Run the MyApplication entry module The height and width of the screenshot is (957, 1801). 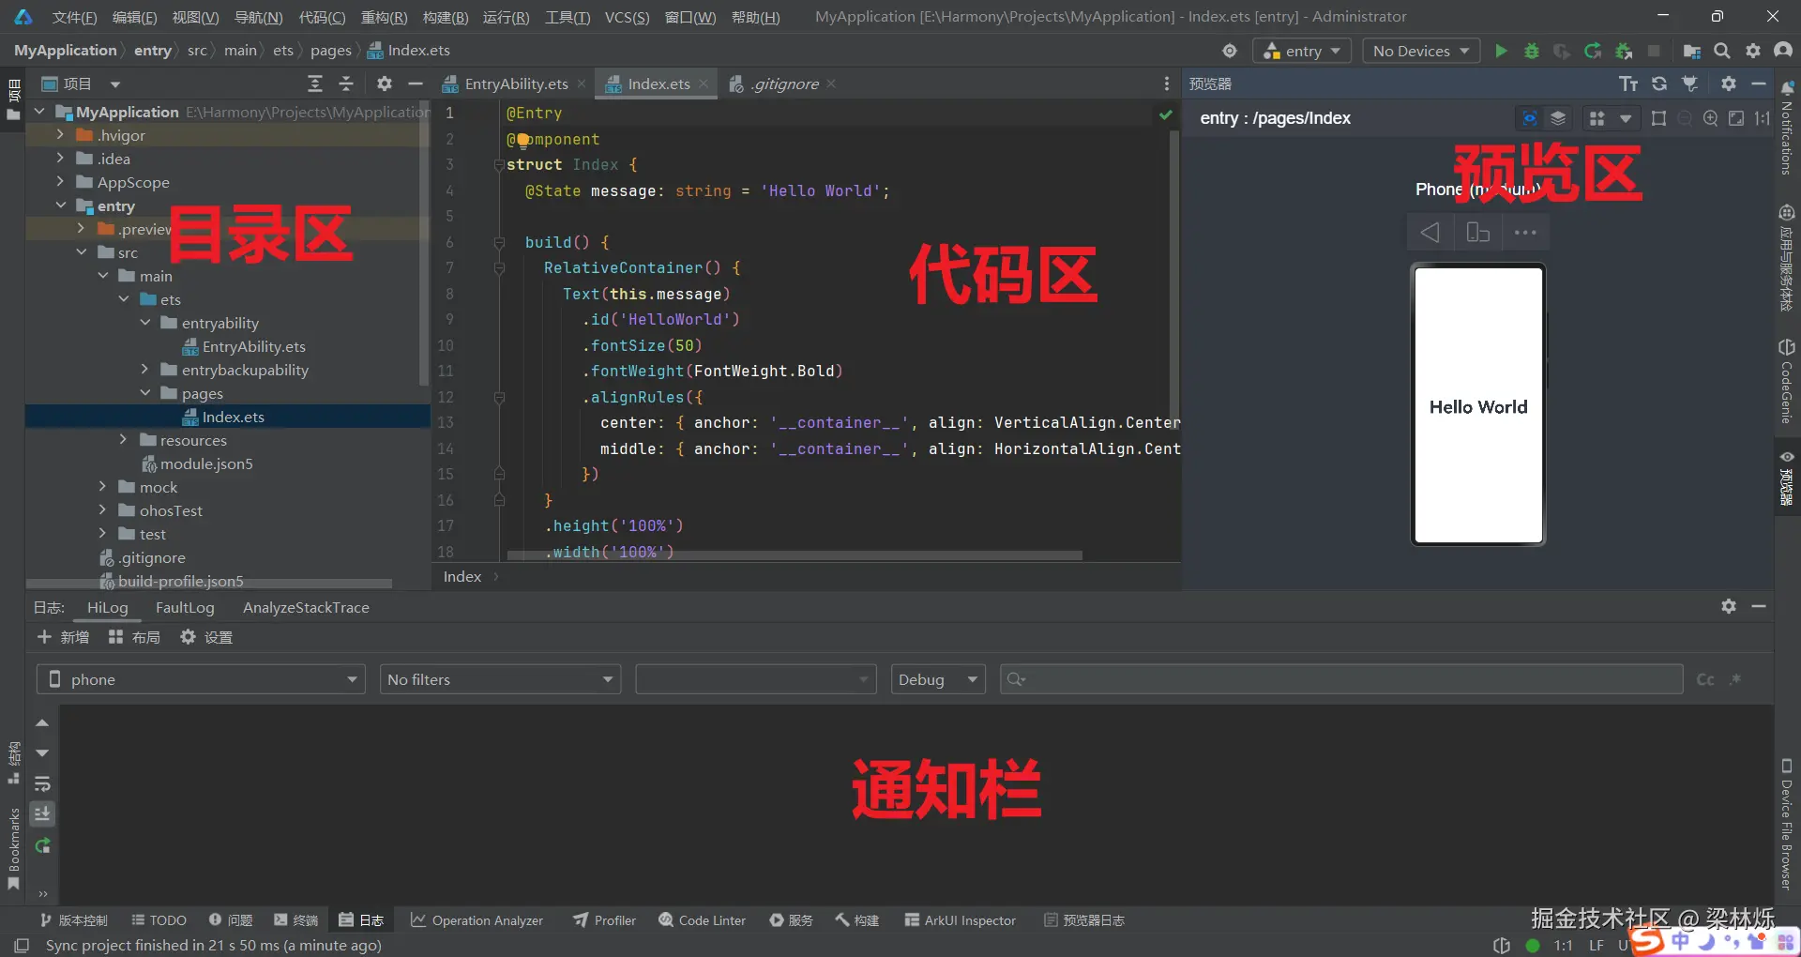tap(1501, 51)
